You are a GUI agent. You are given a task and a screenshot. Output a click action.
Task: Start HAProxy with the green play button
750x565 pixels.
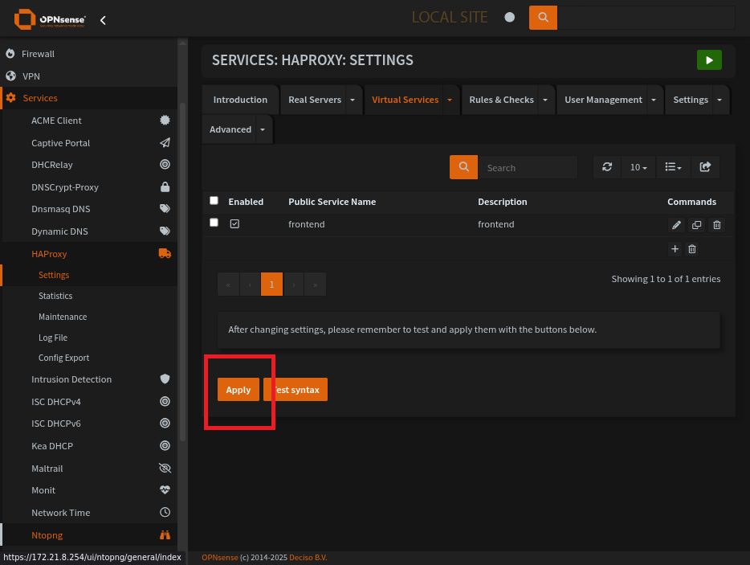click(709, 60)
